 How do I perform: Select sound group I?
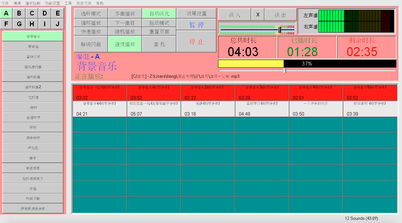click(x=45, y=24)
